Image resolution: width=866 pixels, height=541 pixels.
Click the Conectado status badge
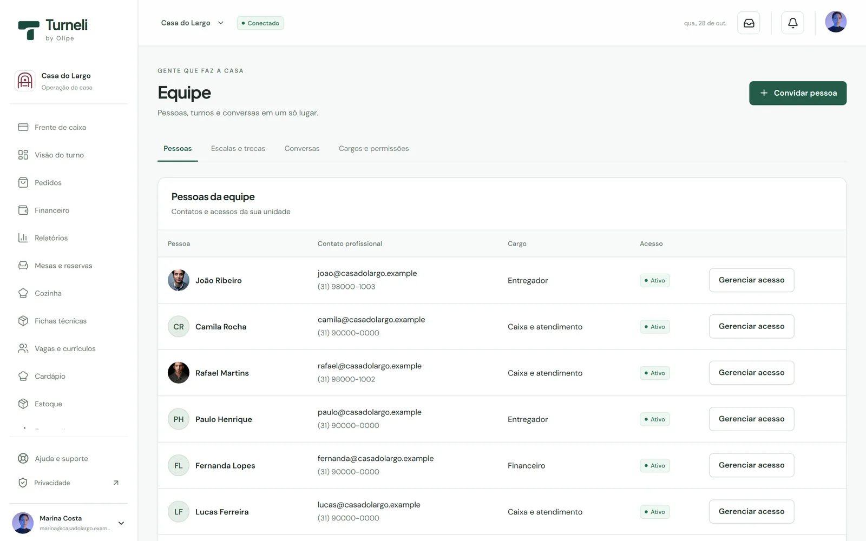(260, 23)
